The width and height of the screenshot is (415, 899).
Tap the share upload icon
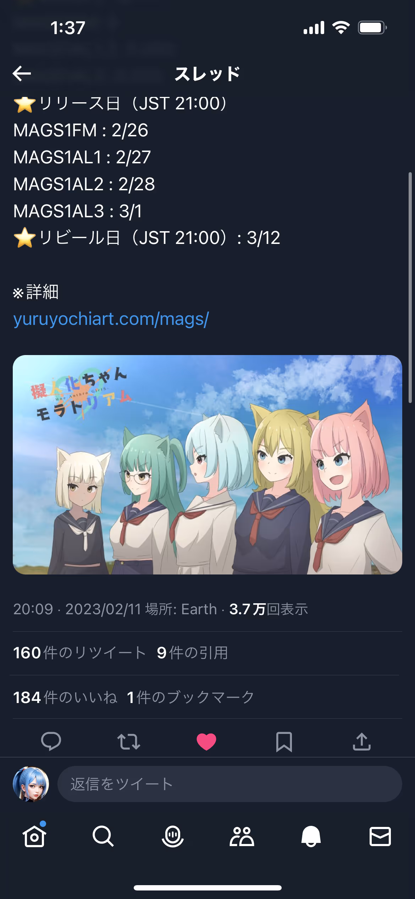(x=362, y=742)
